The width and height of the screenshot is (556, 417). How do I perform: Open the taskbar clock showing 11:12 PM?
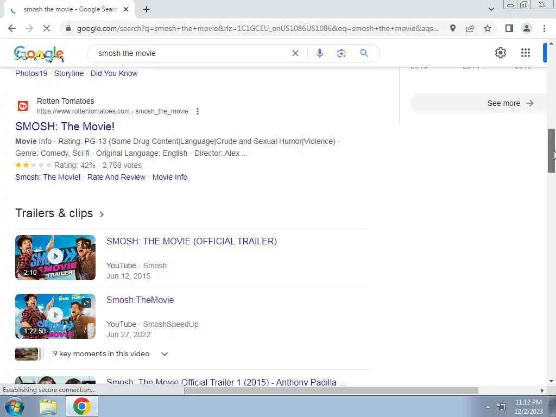[528, 407]
